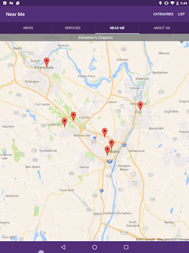Tap the clock showing 9:44
Screen dimensions: 189x253
pos(184,3)
